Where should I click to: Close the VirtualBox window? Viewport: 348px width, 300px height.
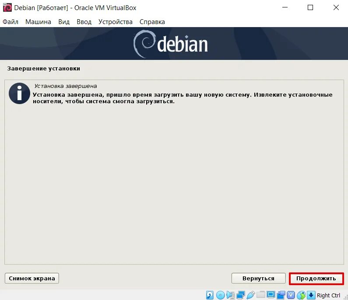pos(336,7)
